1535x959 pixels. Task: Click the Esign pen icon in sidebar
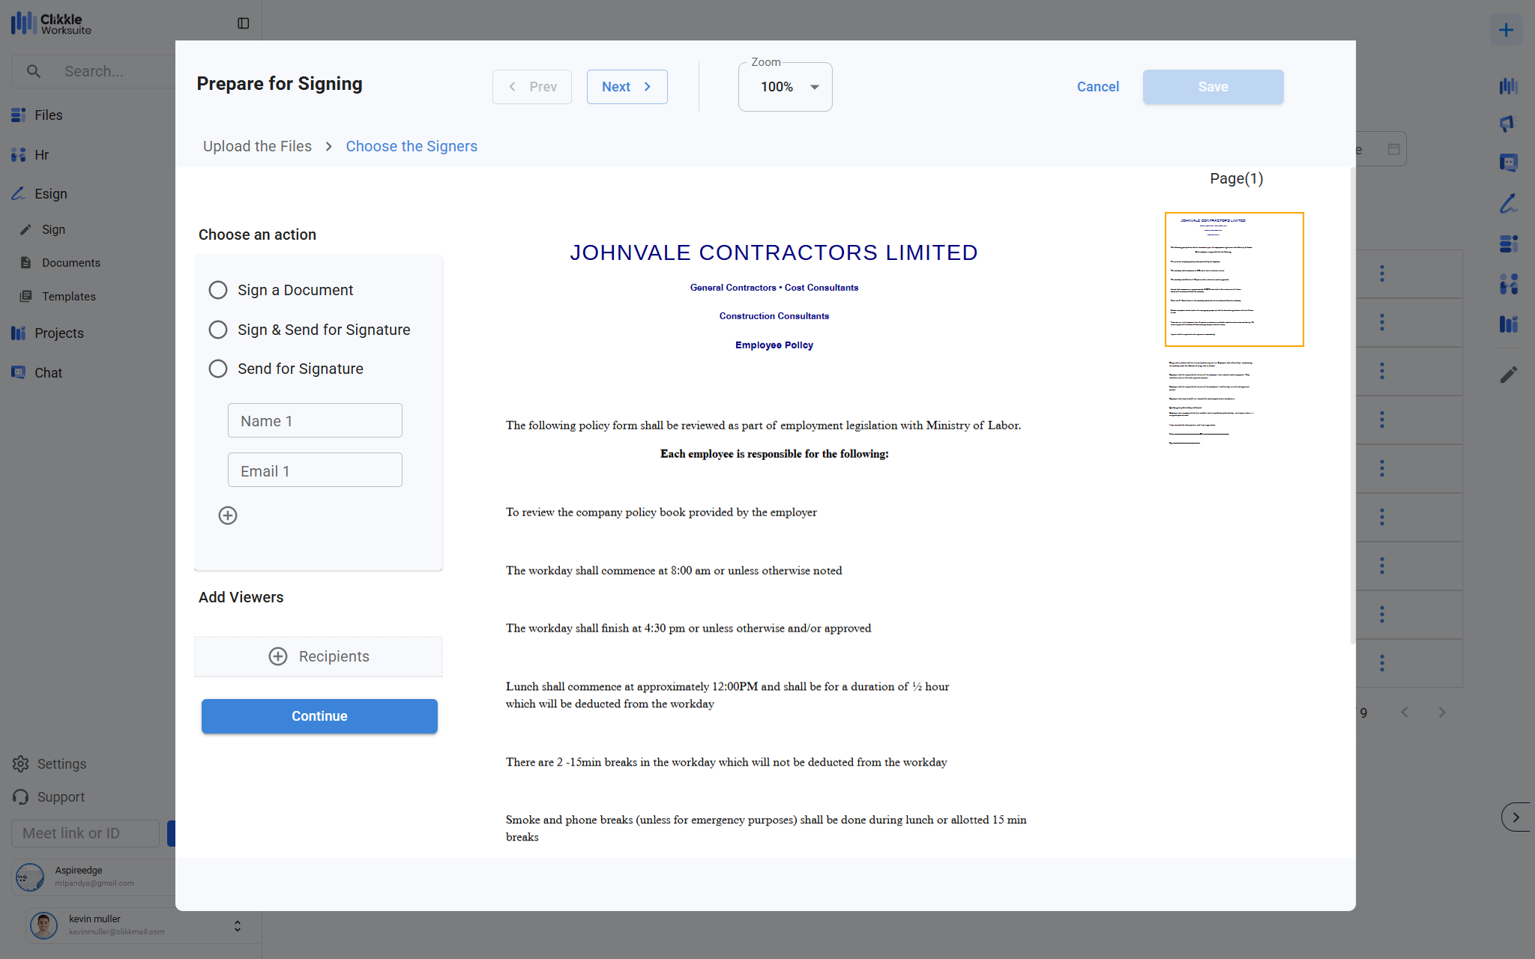tap(19, 193)
